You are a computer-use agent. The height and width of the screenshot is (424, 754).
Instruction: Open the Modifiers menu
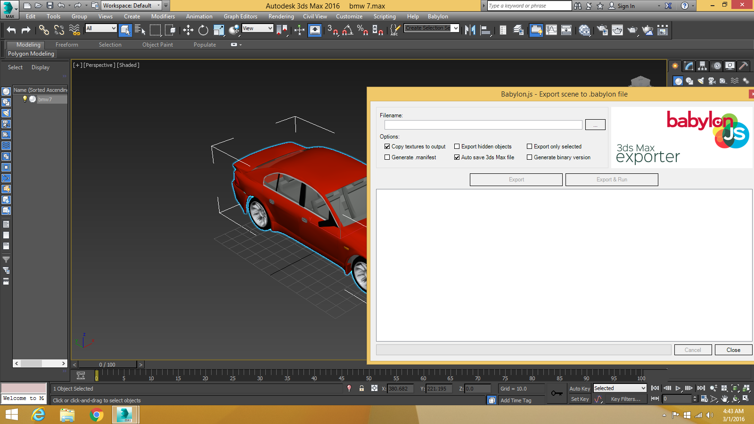[163, 16]
